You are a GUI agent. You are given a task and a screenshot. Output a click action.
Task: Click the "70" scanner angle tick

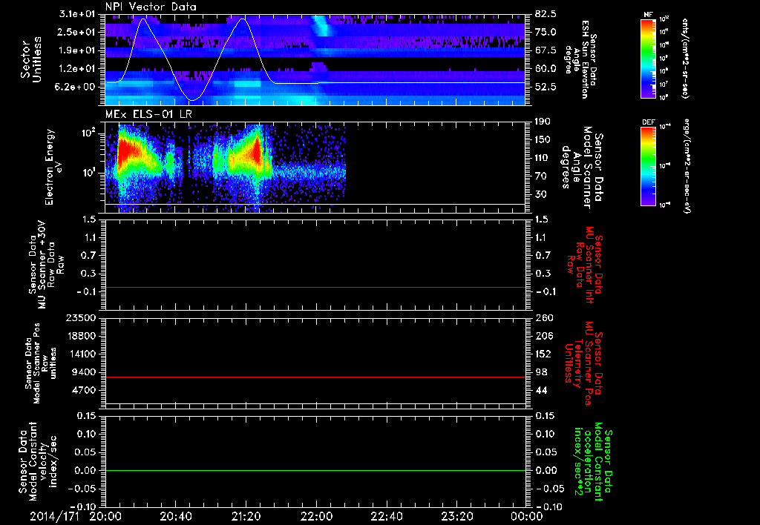tap(540, 176)
